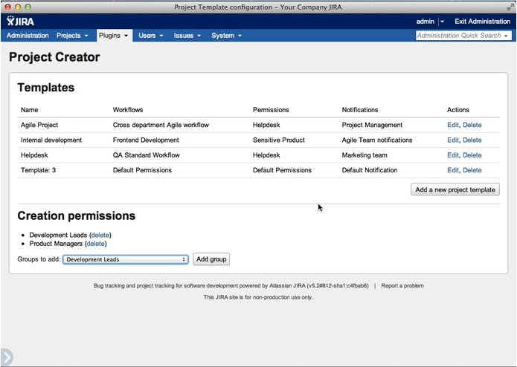Image resolution: width=517 pixels, height=367 pixels.
Task: Click the JIRA logo
Action: click(20, 22)
